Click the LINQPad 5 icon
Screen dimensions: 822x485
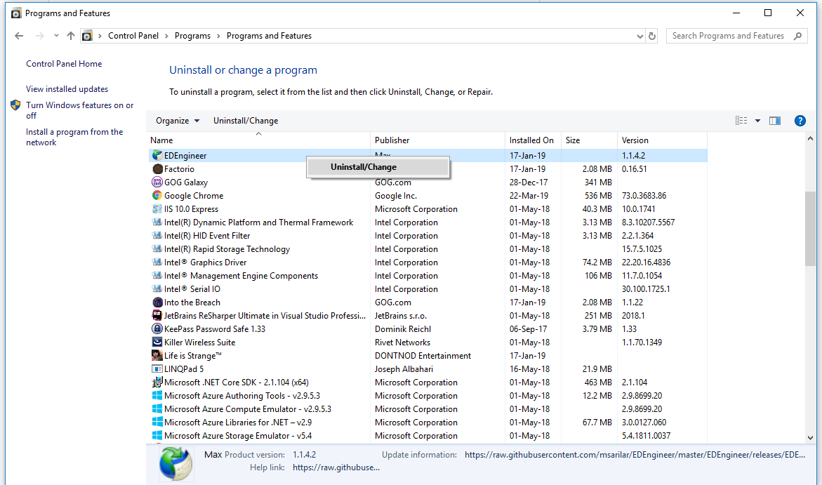point(157,368)
